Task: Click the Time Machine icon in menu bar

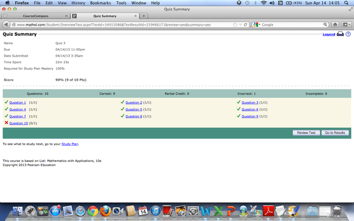Action: tap(247, 3)
